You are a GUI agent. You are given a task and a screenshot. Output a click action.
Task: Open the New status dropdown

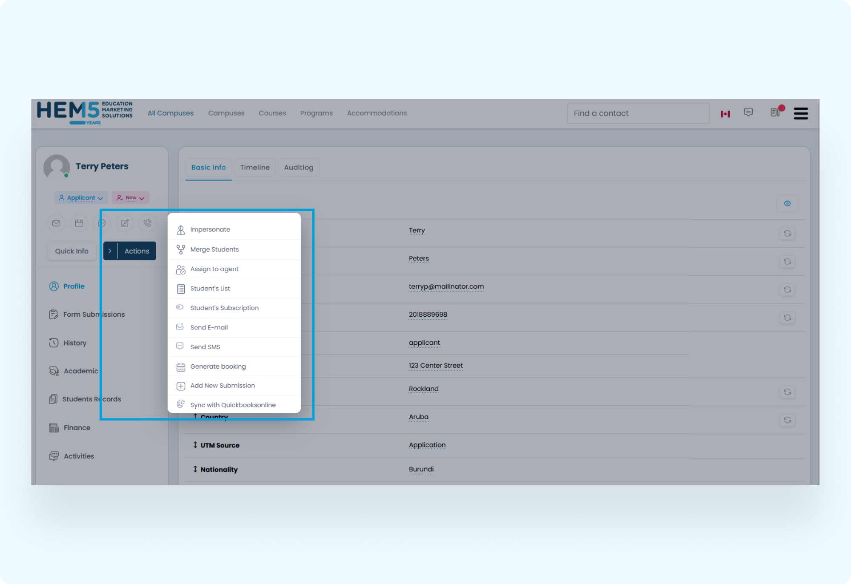click(x=131, y=198)
